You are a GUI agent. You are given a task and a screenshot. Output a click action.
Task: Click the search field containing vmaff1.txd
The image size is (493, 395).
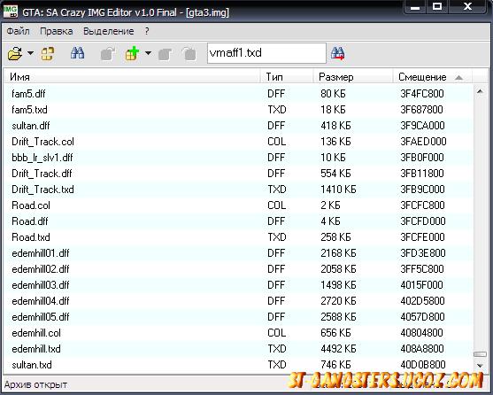266,53
